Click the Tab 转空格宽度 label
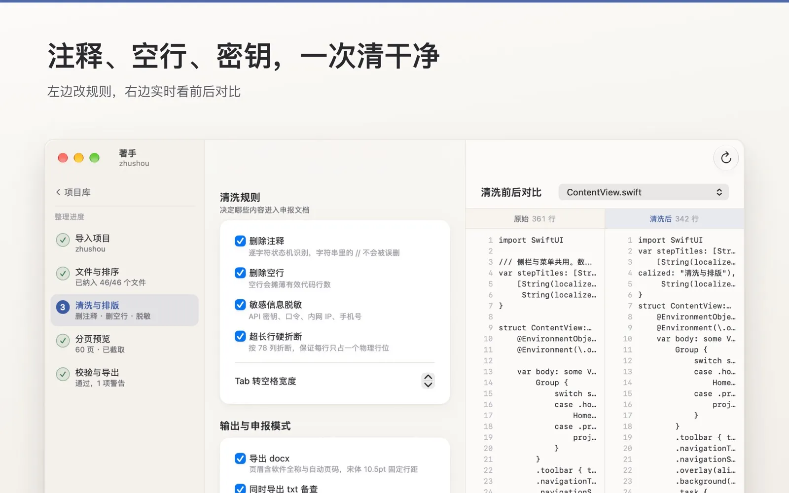This screenshot has height=493, width=789. [265, 381]
